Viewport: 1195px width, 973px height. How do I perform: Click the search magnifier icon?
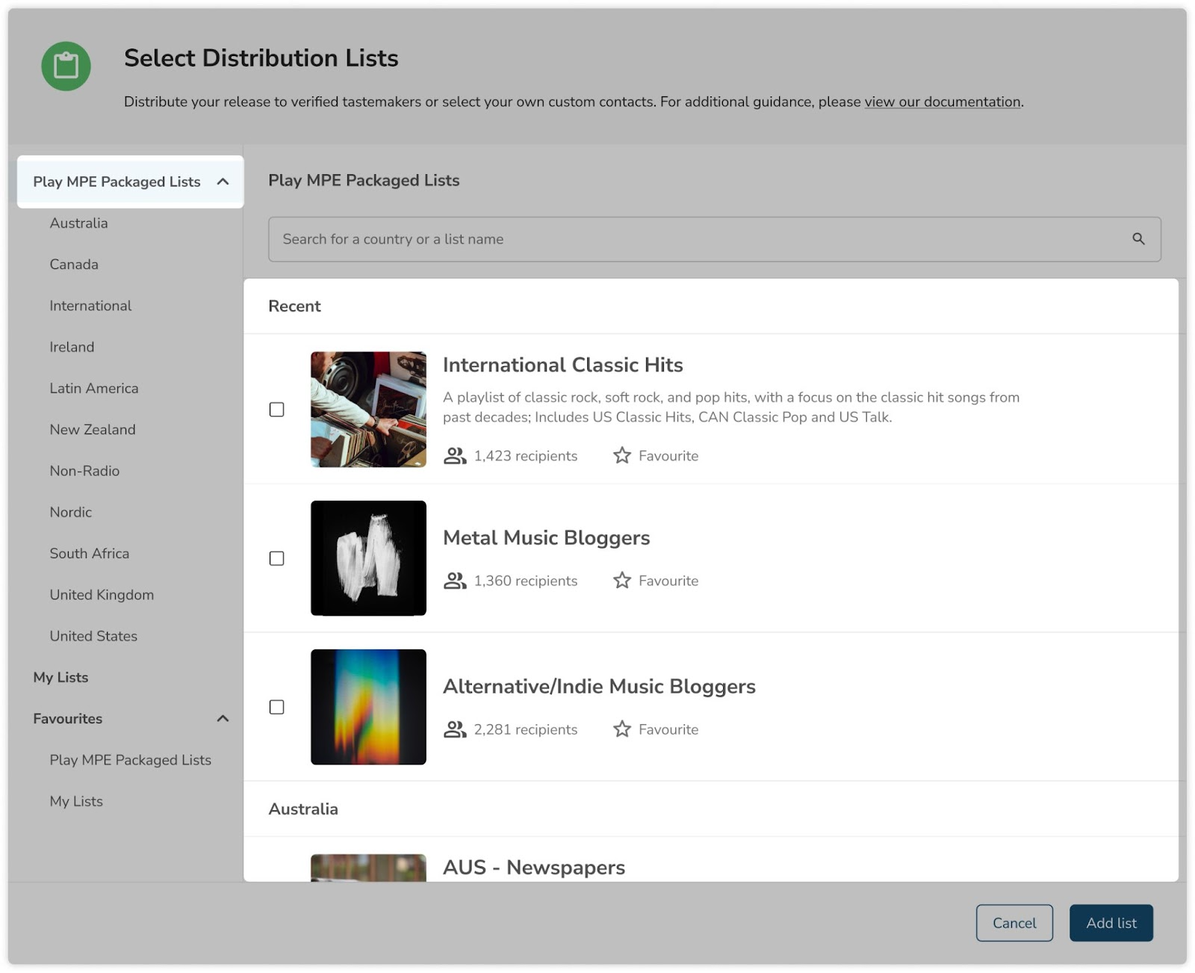pyautogui.click(x=1138, y=239)
